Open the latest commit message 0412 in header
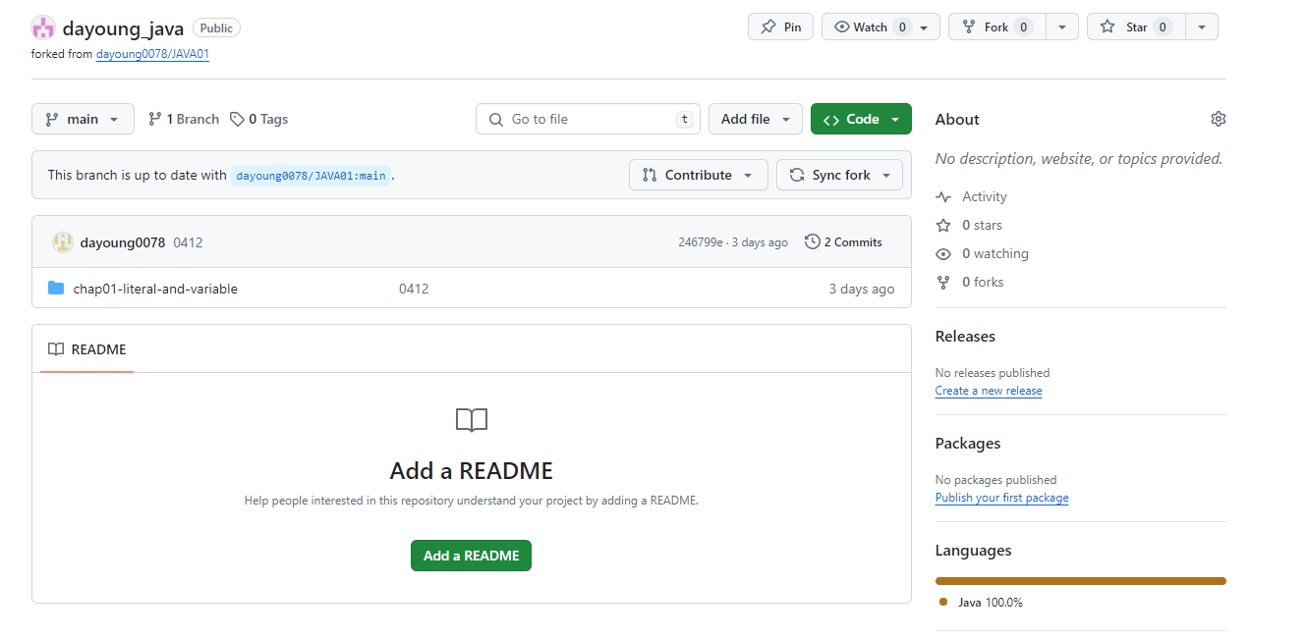Viewport: 1306px width, 638px height. 188,242
